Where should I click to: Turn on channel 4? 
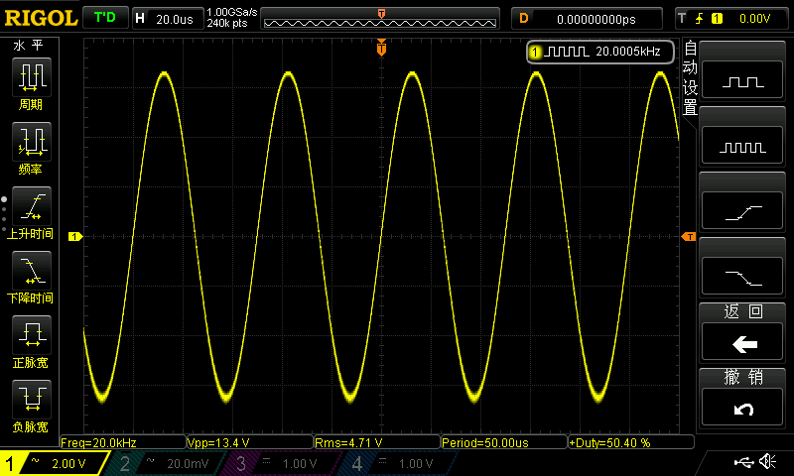pos(398,463)
